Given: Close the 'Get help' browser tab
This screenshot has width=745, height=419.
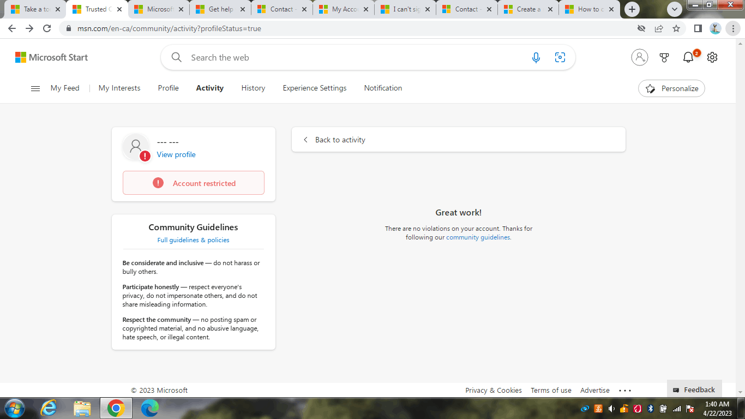Looking at the screenshot, I should 243,9.
